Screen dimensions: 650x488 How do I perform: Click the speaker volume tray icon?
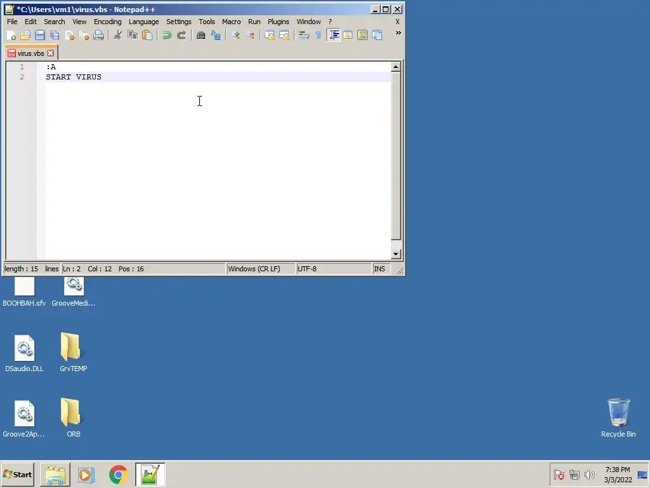point(589,474)
